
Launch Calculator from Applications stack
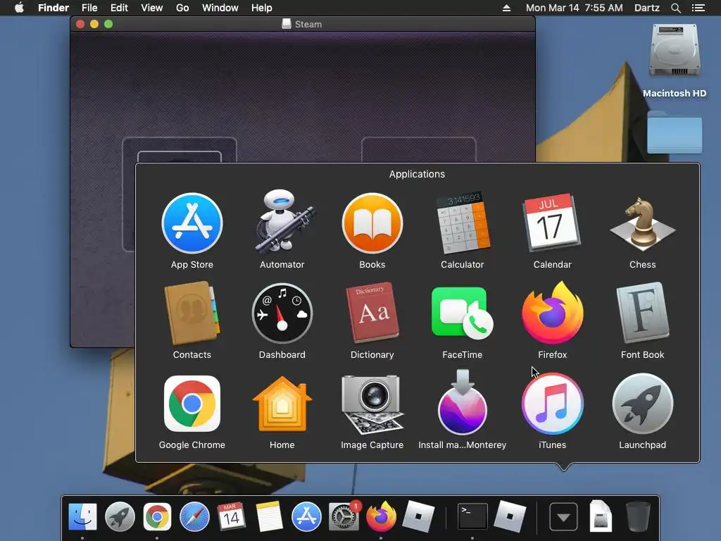462,223
